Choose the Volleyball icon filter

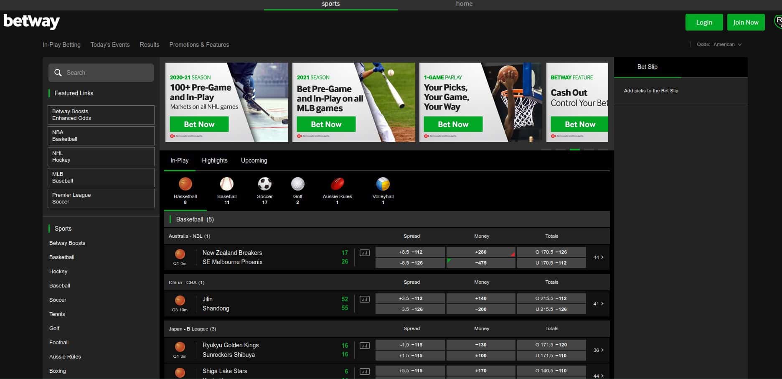point(383,184)
